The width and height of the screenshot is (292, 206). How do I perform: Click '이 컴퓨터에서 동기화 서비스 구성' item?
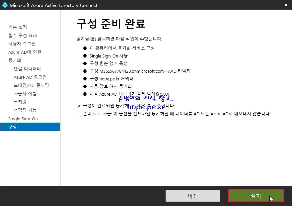point(122,48)
